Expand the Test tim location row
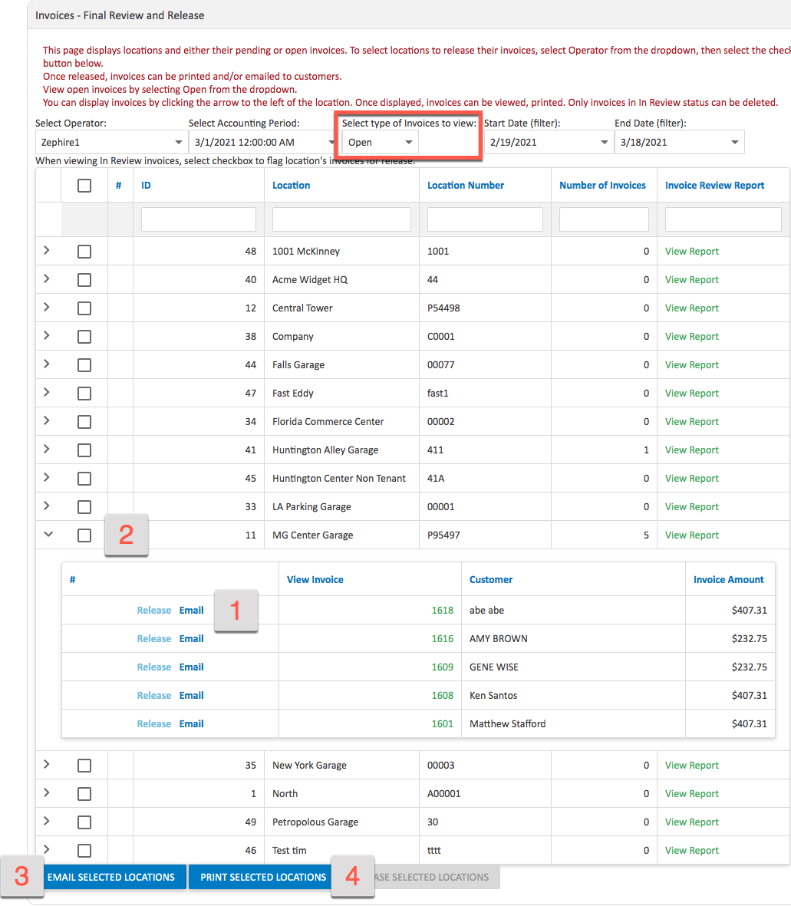 tap(48, 850)
